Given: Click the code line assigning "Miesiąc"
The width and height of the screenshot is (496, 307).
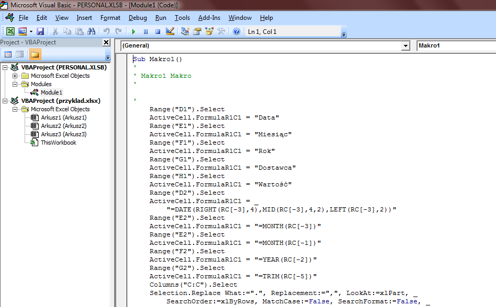Looking at the screenshot, I should pyautogui.click(x=220, y=134).
